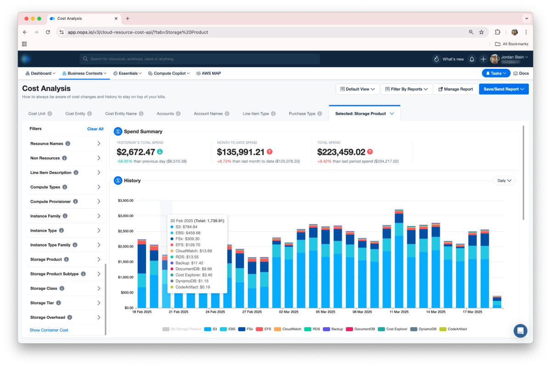Click the zoom magnifier in address bar
Viewport: 551px width, 367px height.
(471, 32)
